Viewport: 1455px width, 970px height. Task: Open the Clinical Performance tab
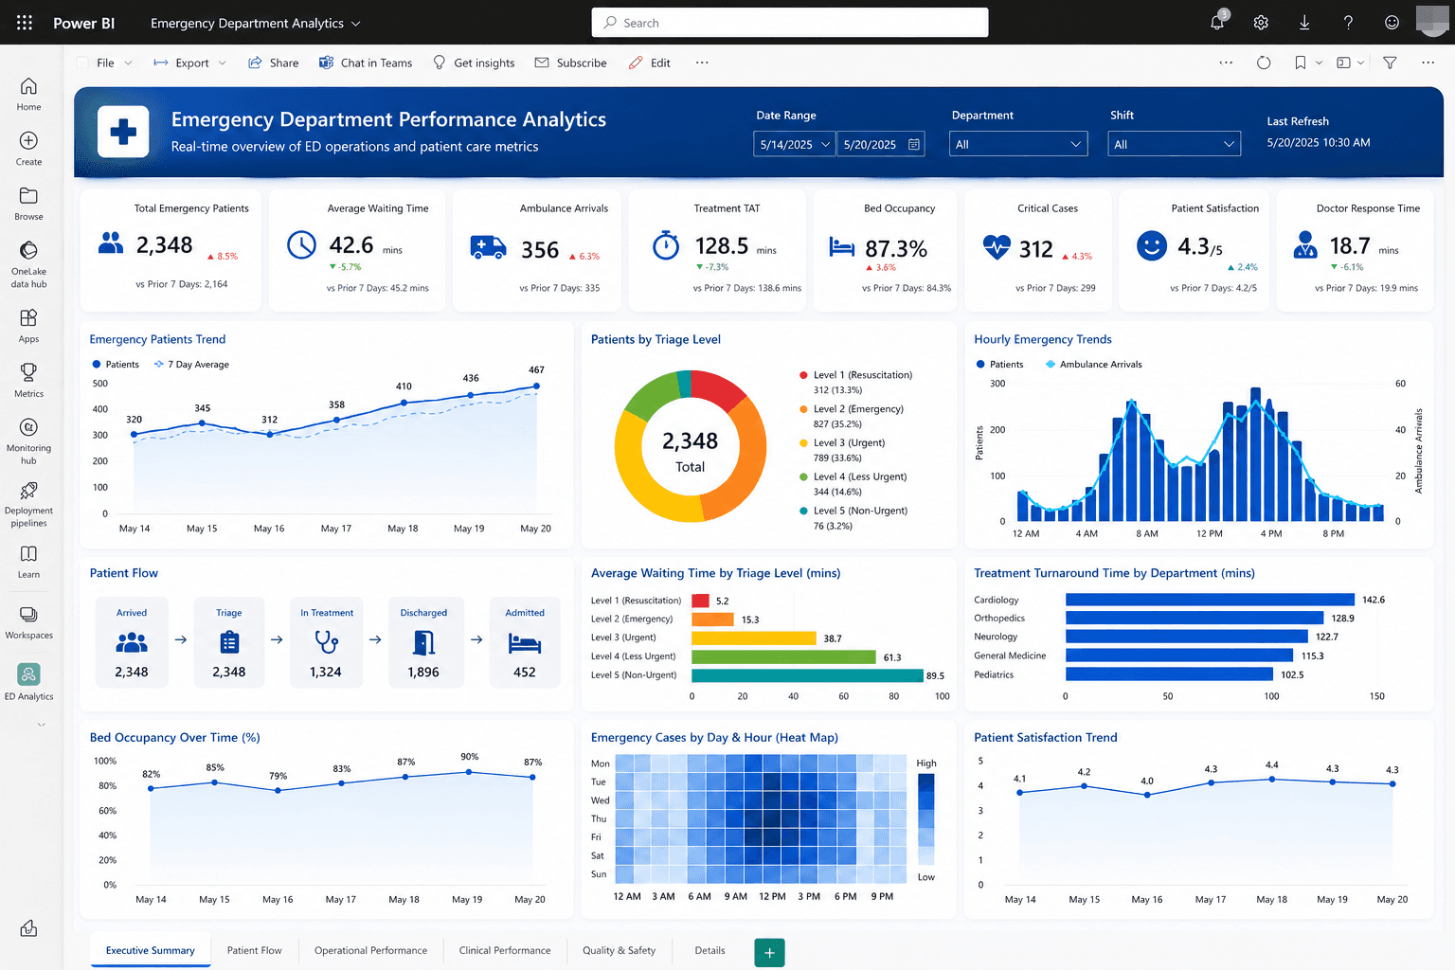pyautogui.click(x=505, y=950)
